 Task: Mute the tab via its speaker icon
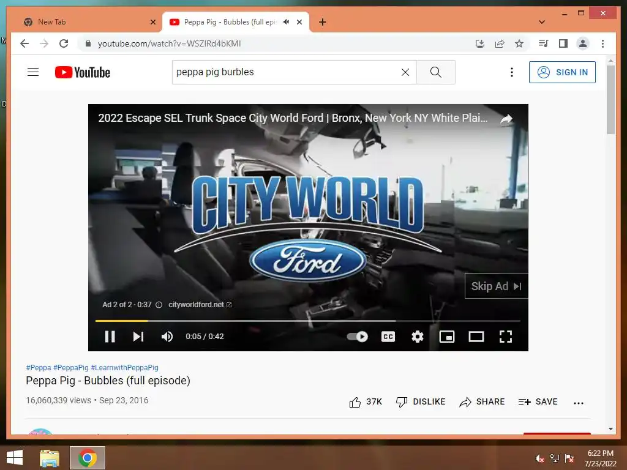coord(287,22)
